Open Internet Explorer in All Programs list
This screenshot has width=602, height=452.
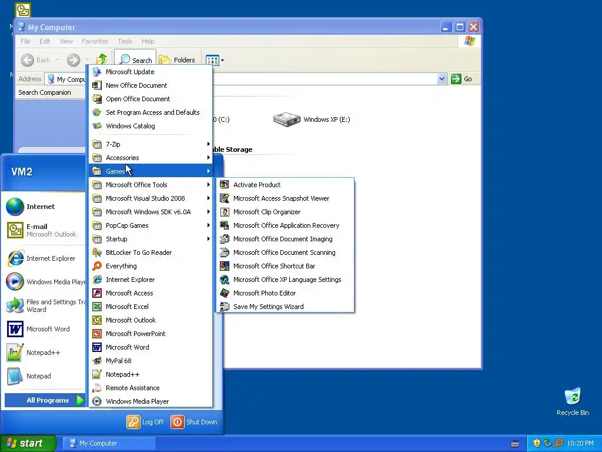150,280
